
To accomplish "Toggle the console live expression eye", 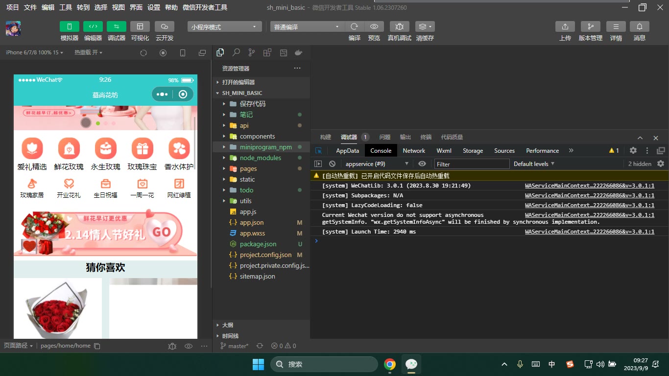I will [422, 164].
